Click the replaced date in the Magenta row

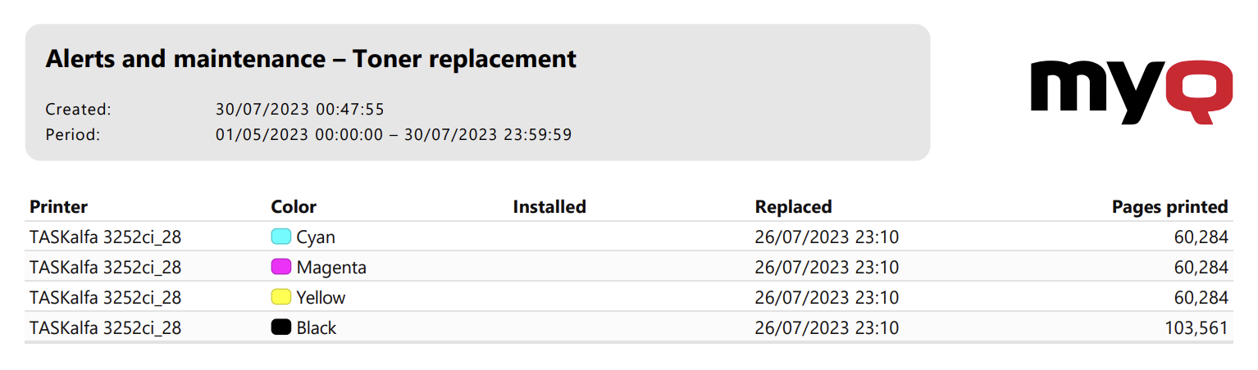(827, 268)
